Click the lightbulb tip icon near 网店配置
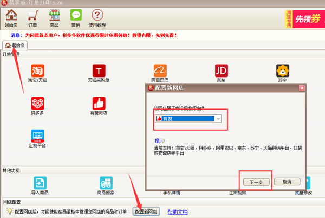The width and height of the screenshot is (325, 218). click(x=9, y=211)
